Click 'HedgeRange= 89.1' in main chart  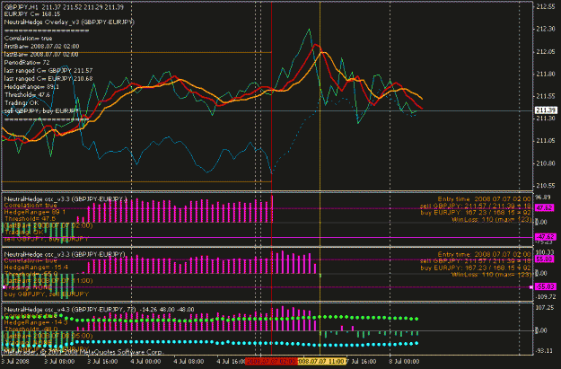point(31,86)
